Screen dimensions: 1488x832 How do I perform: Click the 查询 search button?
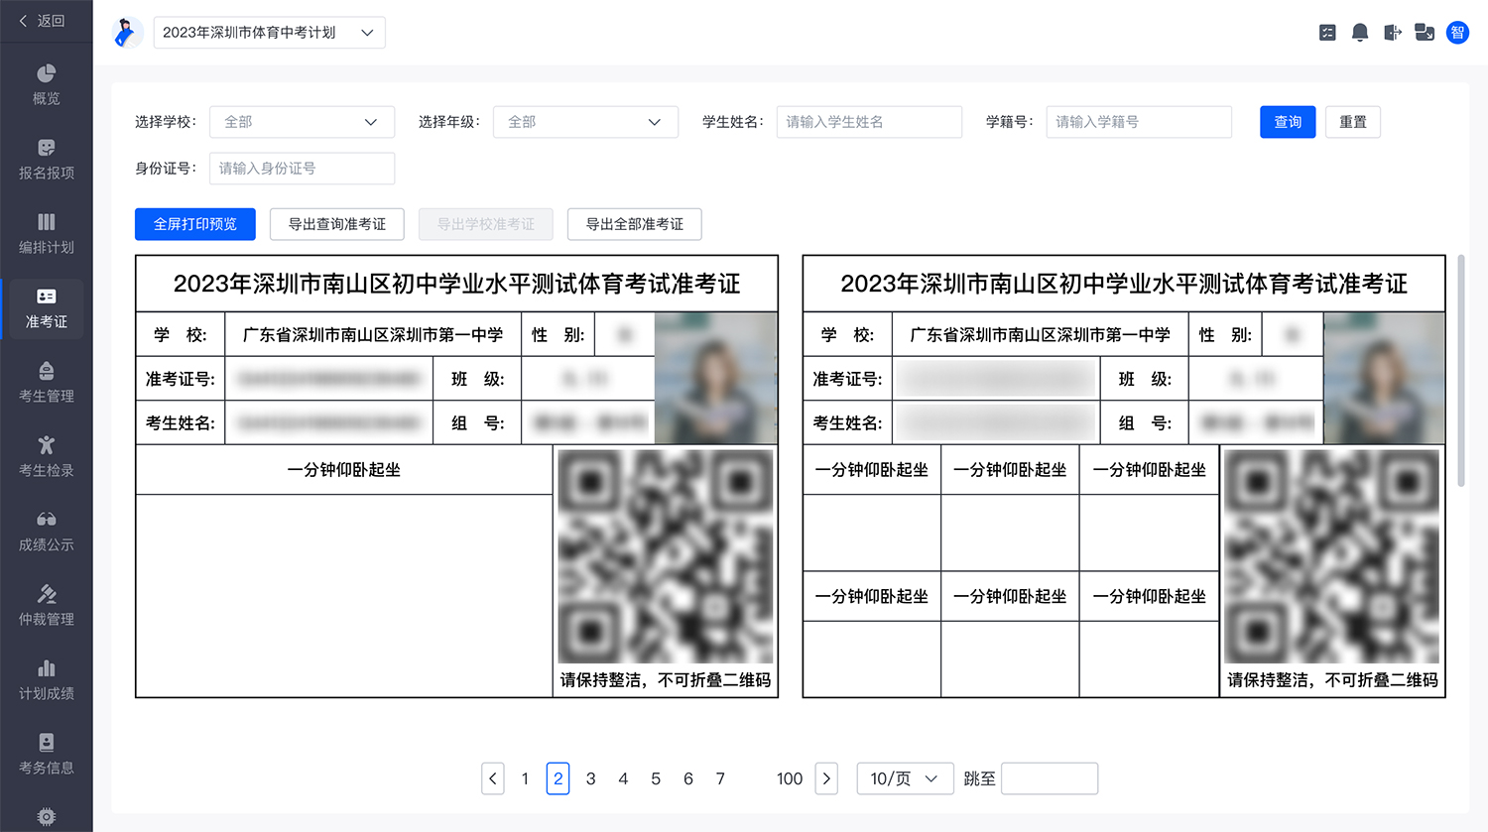click(1288, 122)
